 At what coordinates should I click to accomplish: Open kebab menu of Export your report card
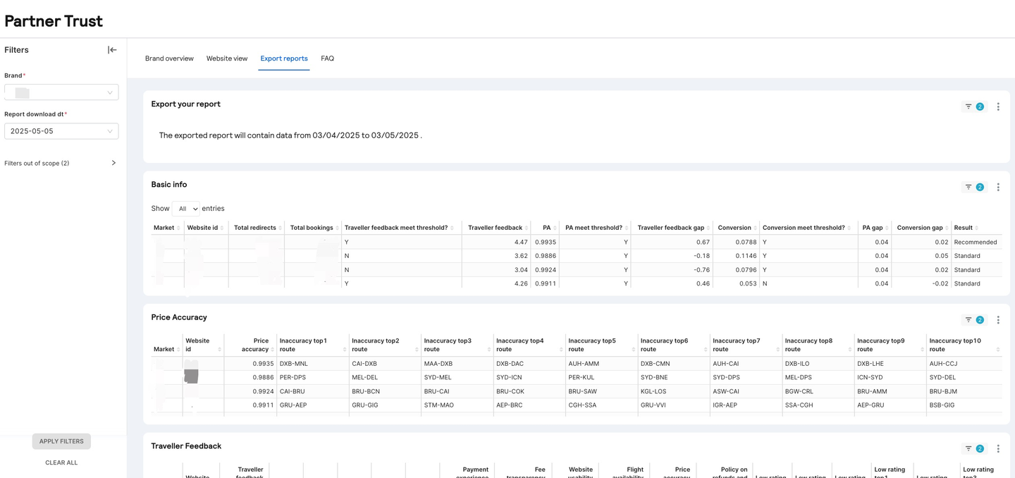pyautogui.click(x=998, y=106)
